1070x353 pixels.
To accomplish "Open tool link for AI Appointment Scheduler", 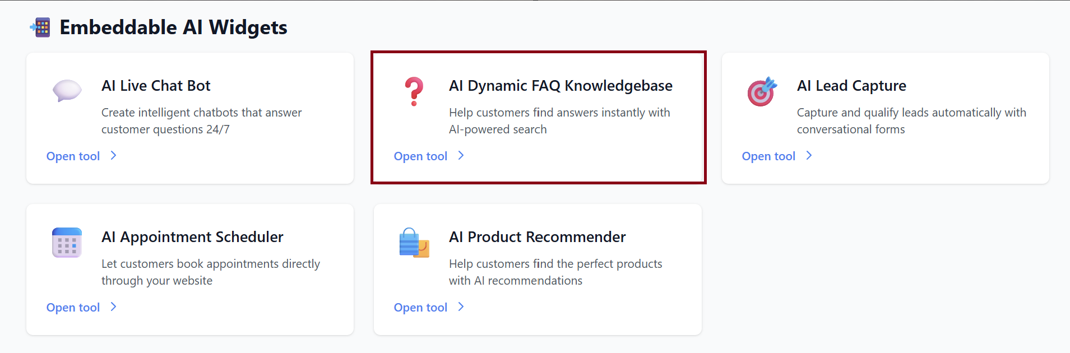I will [73, 308].
